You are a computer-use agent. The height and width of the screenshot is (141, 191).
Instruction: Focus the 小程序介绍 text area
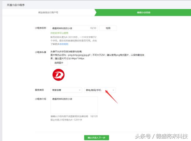point(74,105)
